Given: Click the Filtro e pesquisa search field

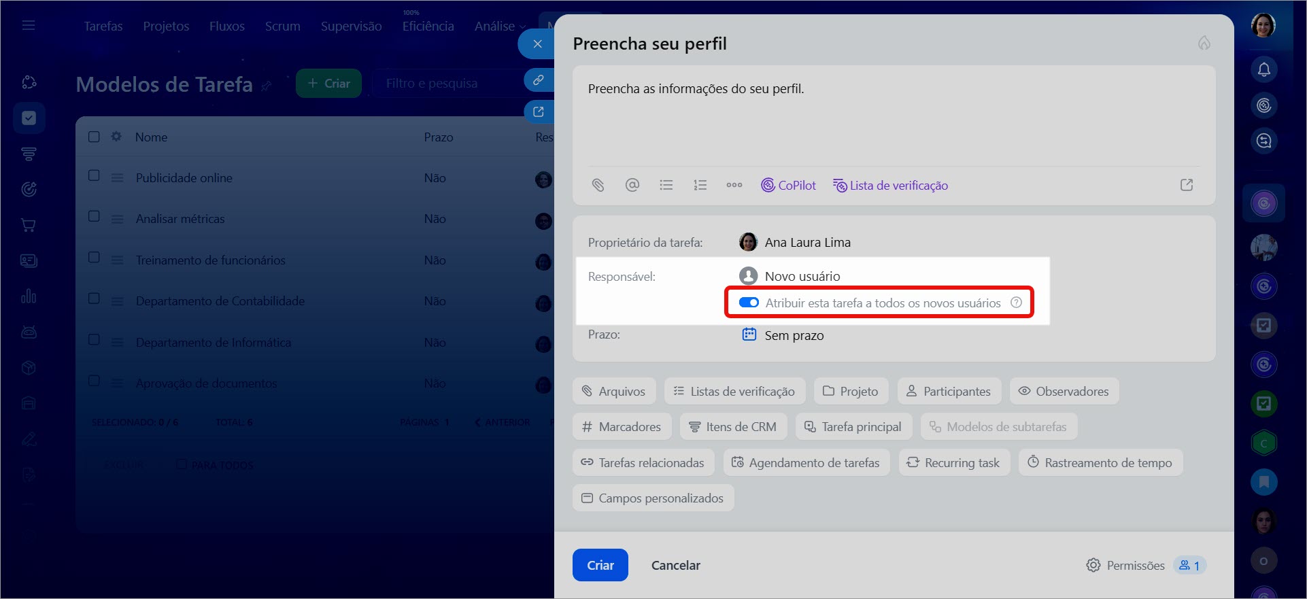Looking at the screenshot, I should (442, 83).
